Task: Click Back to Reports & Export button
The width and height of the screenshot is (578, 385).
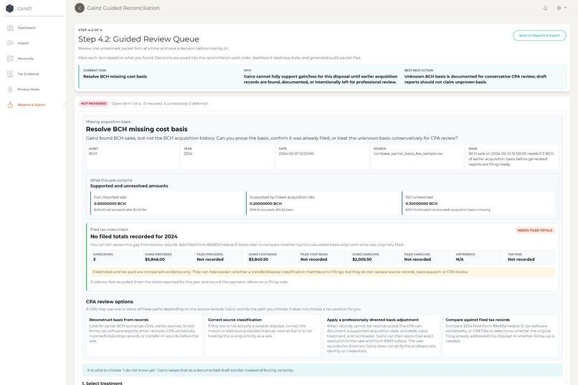Action: [x=539, y=35]
